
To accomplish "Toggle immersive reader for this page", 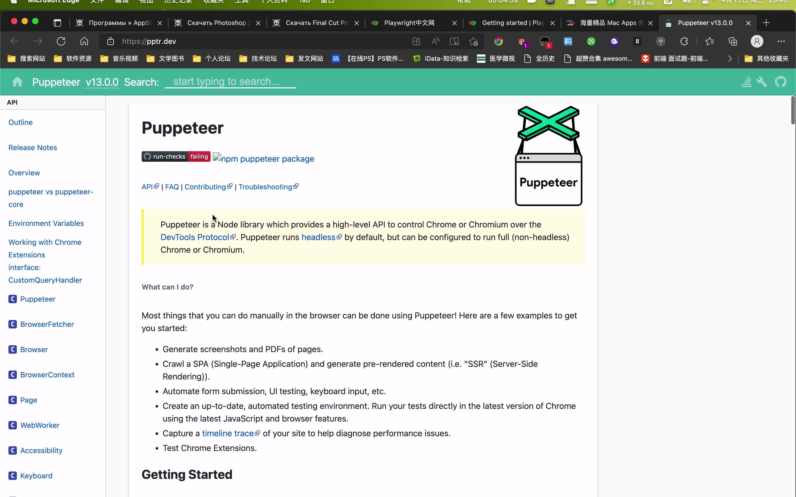I will coord(454,41).
